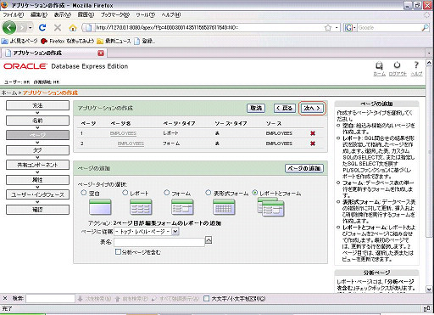Open the Tools menu
The image size is (434, 315).
[x=145, y=14]
